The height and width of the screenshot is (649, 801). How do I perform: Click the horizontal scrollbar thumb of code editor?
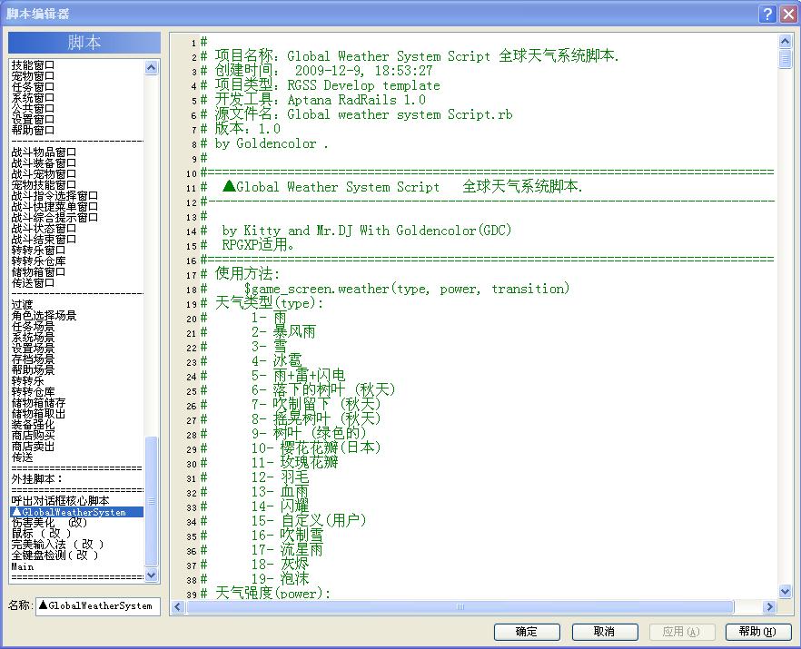tap(460, 606)
